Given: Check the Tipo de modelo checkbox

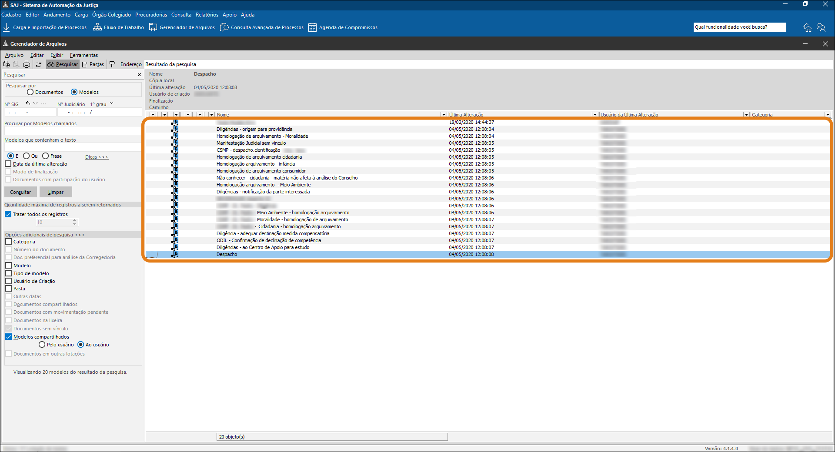Looking at the screenshot, I should [x=8, y=273].
